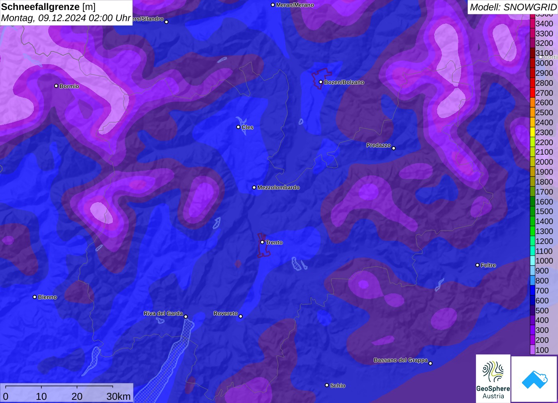Image resolution: width=558 pixels, height=403 pixels.
Task: Click the "10" scale bar label
Action: 41,396
